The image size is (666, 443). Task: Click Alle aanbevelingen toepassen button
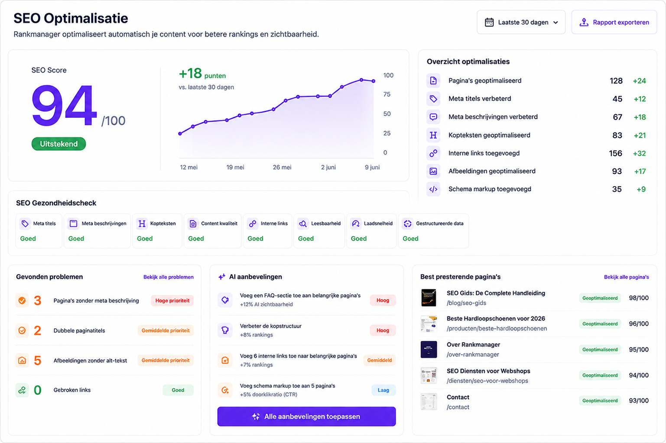point(306,417)
